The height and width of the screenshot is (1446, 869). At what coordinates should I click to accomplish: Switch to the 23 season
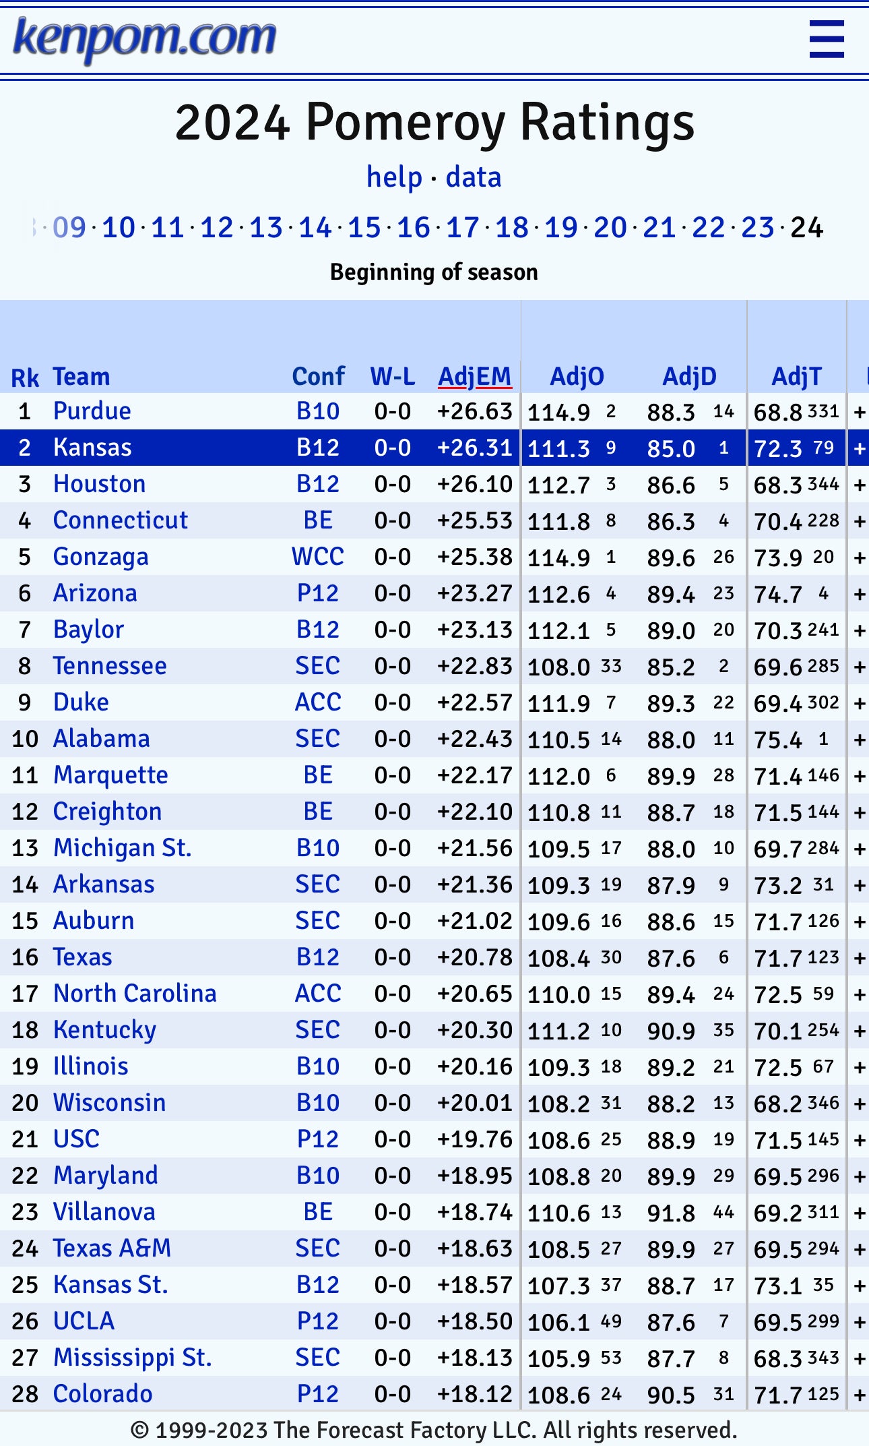click(x=757, y=228)
